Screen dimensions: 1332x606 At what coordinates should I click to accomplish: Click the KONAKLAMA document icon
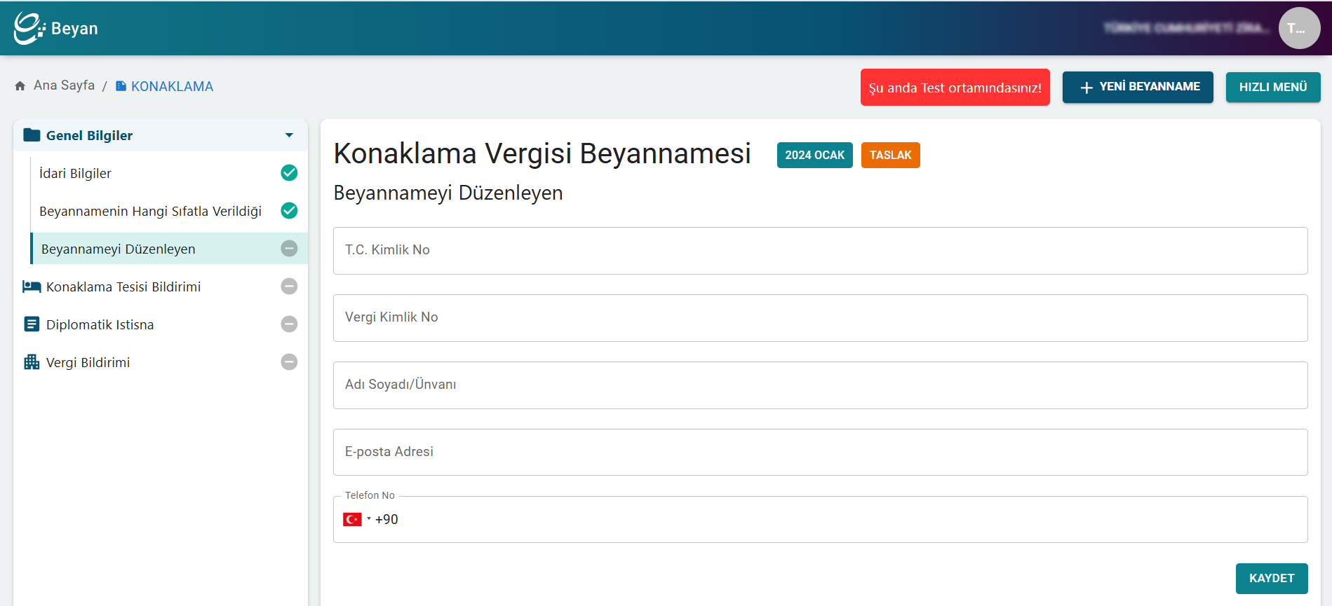pyautogui.click(x=121, y=85)
